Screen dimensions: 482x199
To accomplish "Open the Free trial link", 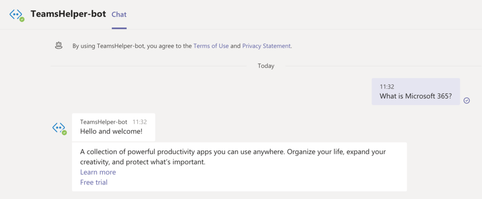I will click(94, 183).
